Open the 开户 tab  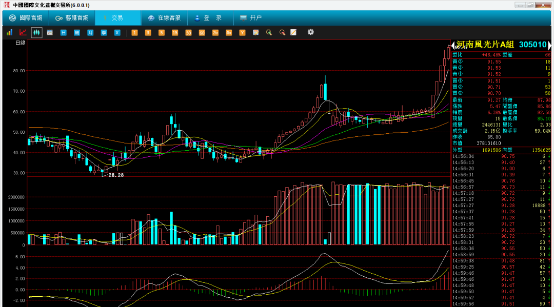click(x=251, y=18)
